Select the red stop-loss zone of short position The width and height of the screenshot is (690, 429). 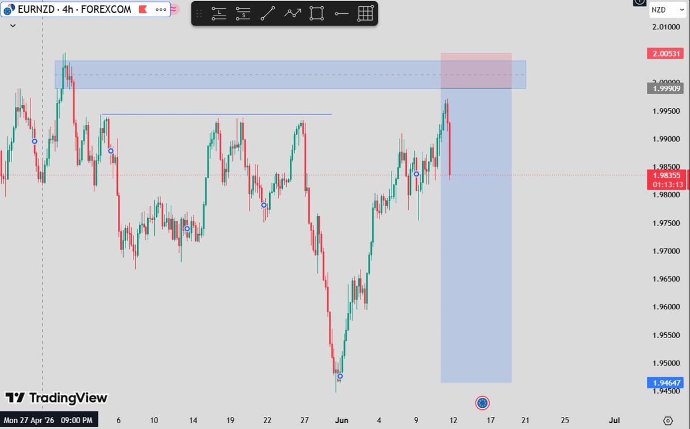[476, 70]
